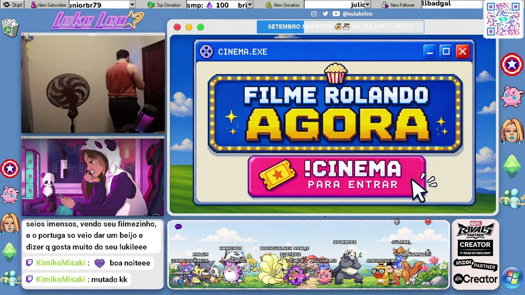This screenshot has height=295, width=525.
Task: Click the New Donation icon
Action: 269,5
